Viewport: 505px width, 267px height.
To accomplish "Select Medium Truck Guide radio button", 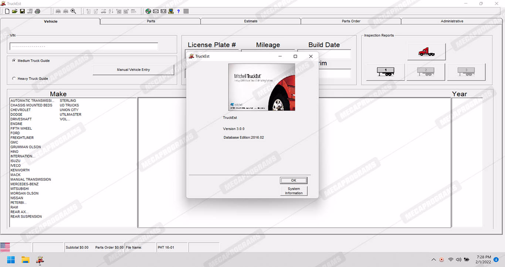I will click(14, 61).
